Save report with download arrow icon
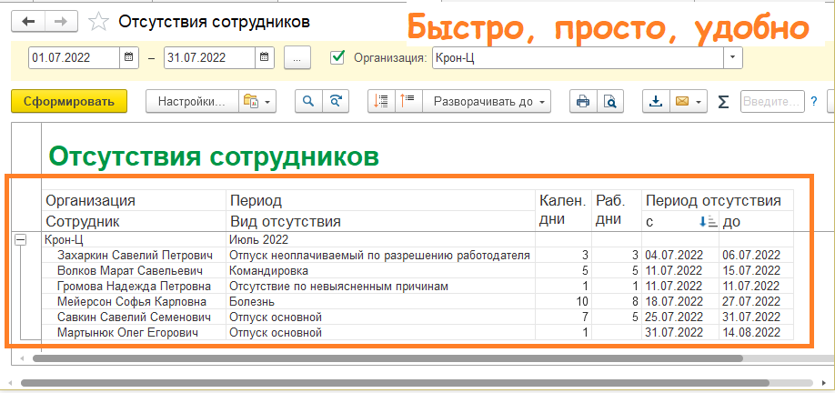The image size is (835, 393). pos(657,101)
